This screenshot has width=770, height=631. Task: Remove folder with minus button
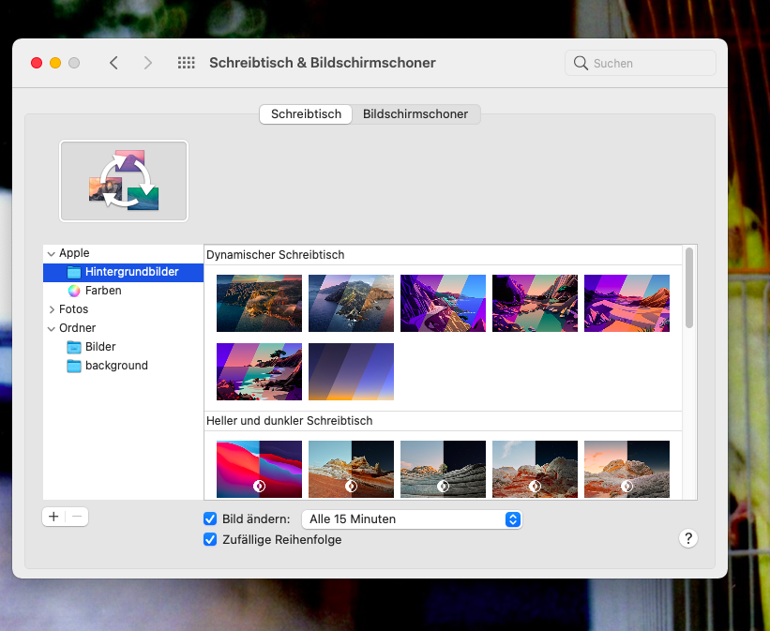77,517
